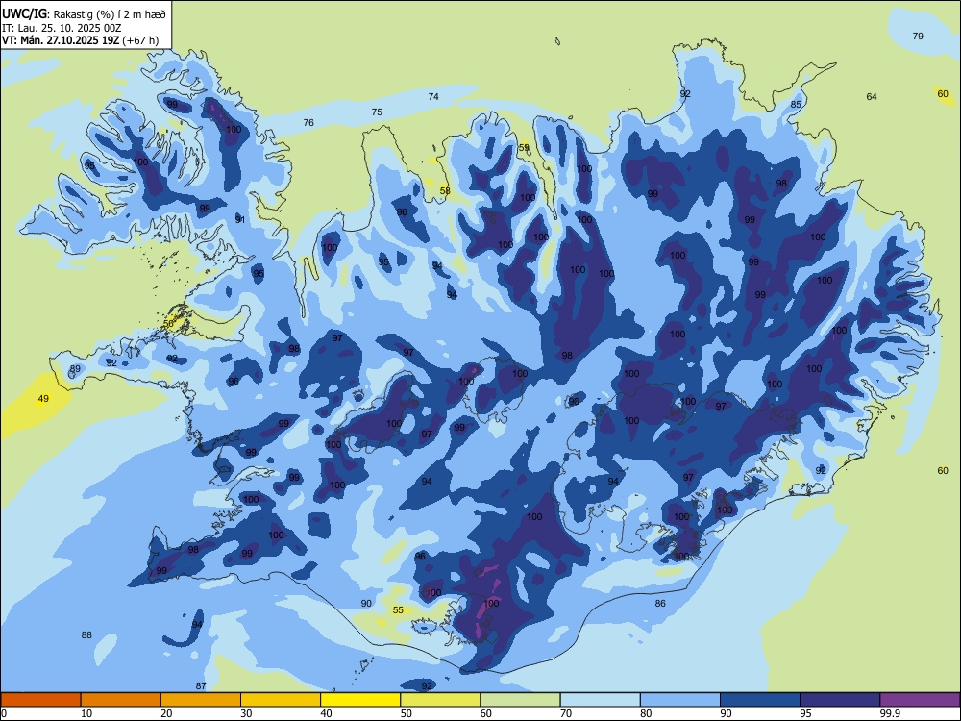Click the legend label 95

[805, 713]
